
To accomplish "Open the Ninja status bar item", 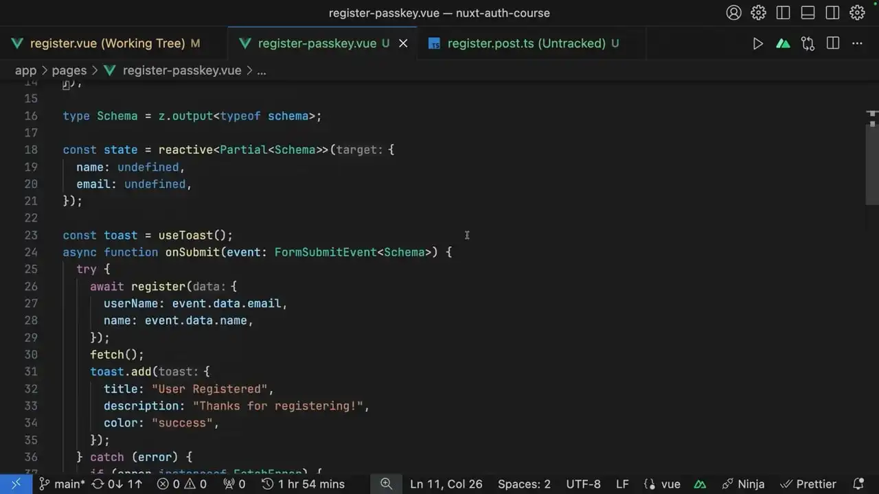I will 743,484.
